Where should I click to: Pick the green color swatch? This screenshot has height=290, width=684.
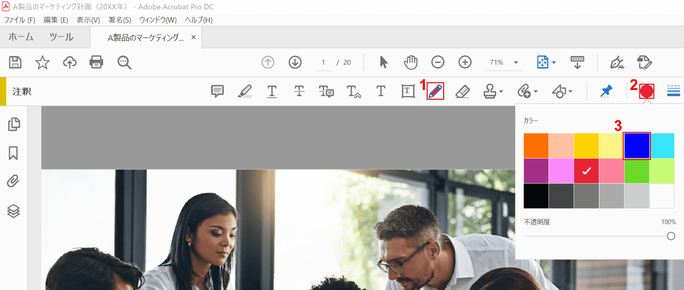(637, 171)
